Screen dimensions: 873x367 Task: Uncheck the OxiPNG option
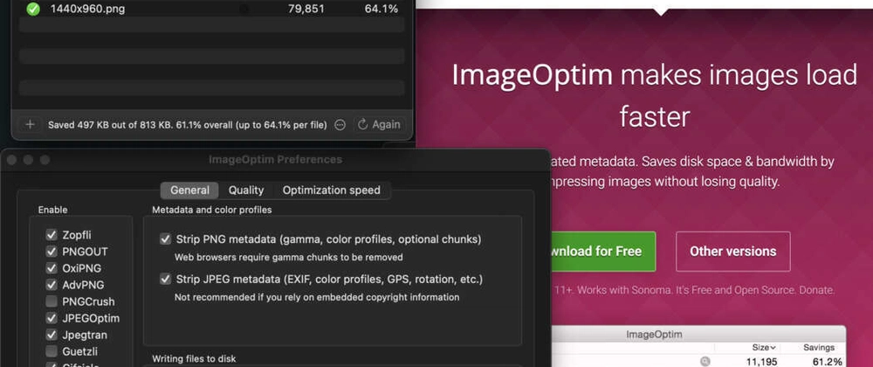52,268
